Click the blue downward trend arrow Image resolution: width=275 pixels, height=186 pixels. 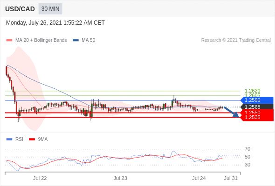coord(231,112)
